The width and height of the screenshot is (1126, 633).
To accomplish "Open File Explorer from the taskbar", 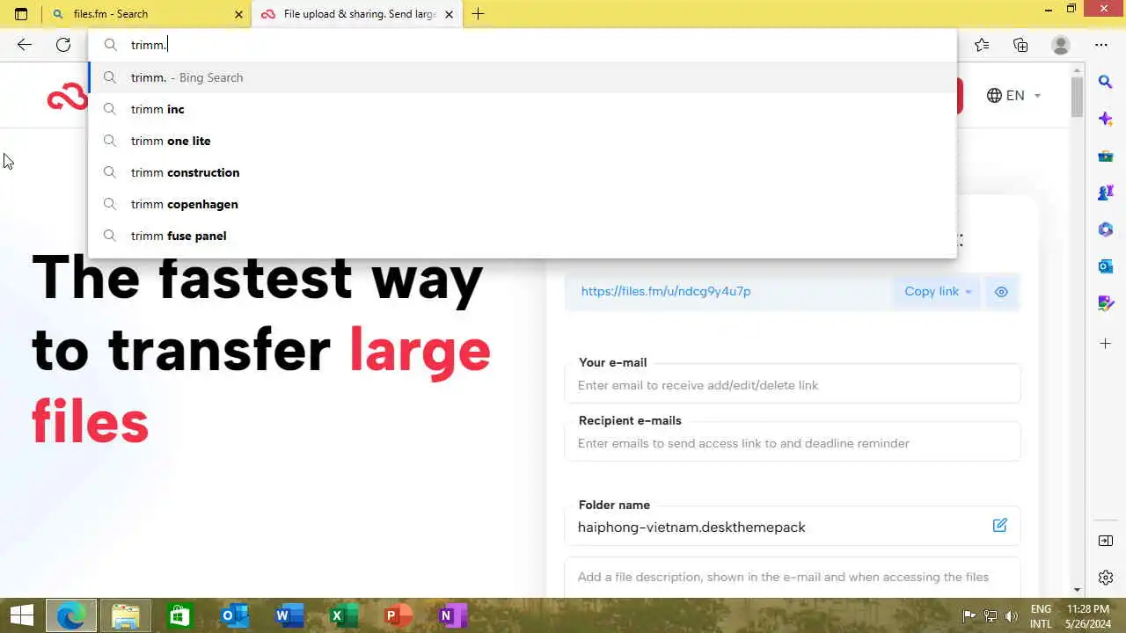I will [x=126, y=615].
